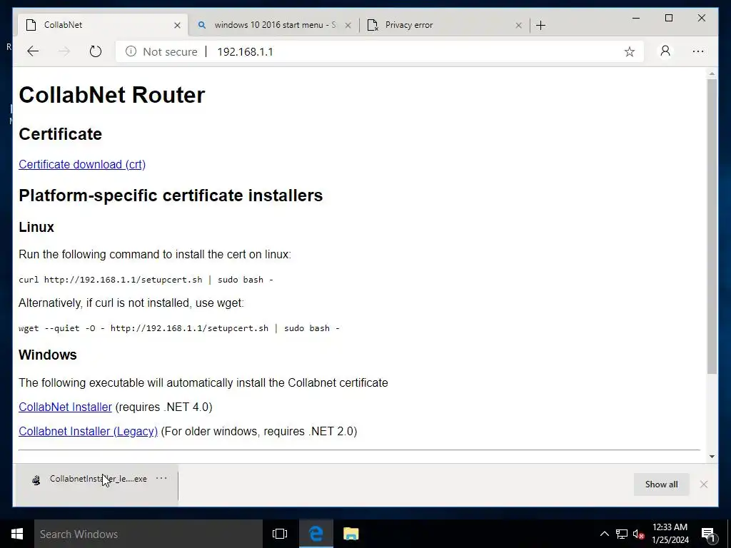
Task: Close the windows 10 2016 start menu tab
Action: 348,25
